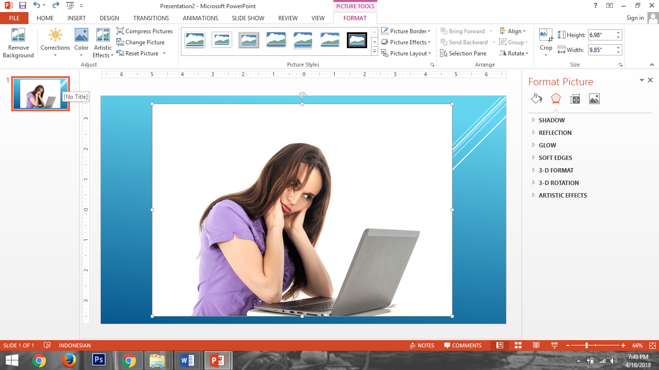
Task: Click the Height input field
Action: pyautogui.click(x=601, y=35)
